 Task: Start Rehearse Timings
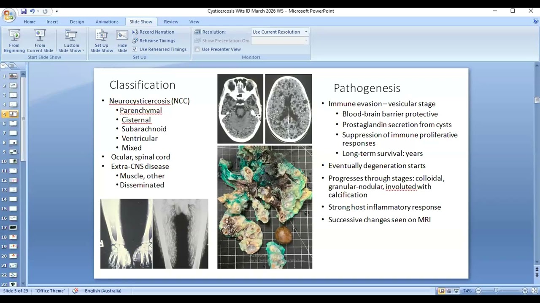tap(154, 40)
